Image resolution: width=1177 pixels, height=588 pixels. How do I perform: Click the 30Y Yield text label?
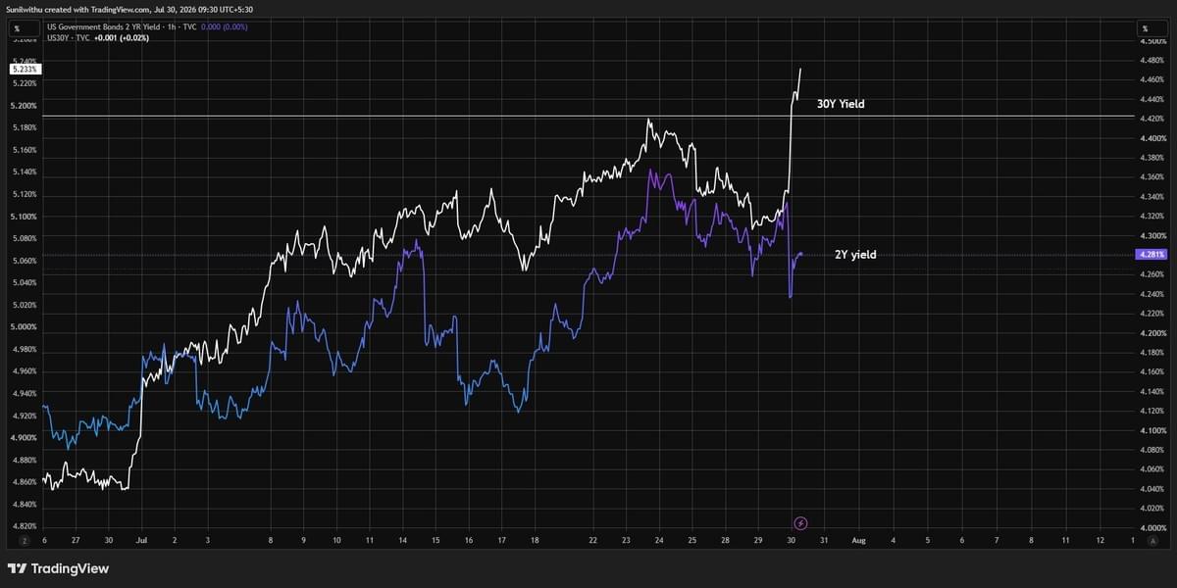841,104
